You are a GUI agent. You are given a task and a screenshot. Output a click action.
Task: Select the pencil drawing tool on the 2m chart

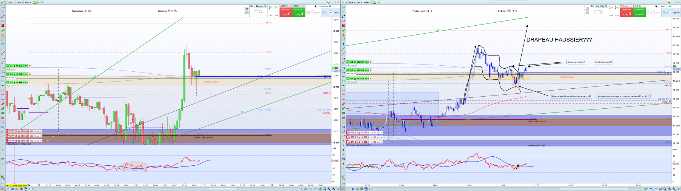(x=344, y=17)
